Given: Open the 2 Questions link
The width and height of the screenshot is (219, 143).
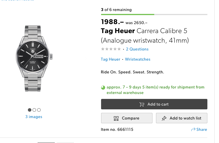Looking at the screenshot, I should tap(137, 49).
